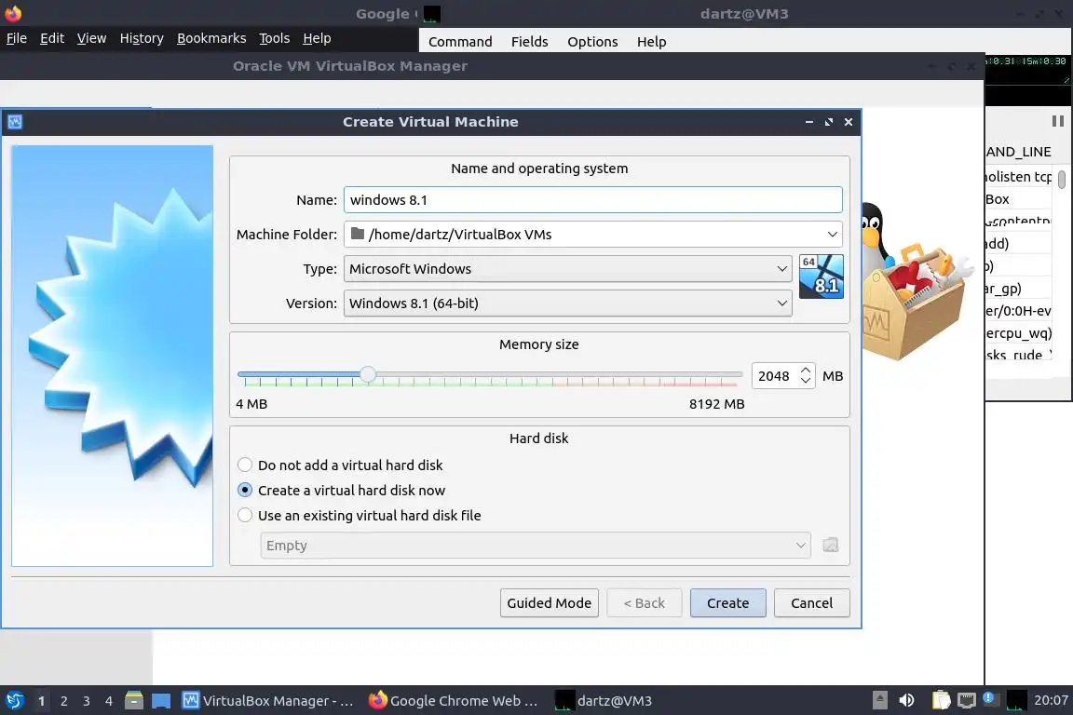The width and height of the screenshot is (1073, 715).
Task: Click the browse hard disk file icon
Action: [x=830, y=546]
